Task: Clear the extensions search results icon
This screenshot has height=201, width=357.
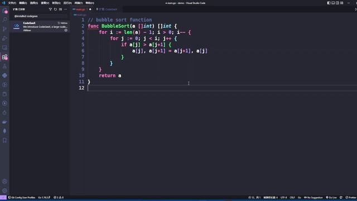Action: click(x=60, y=9)
